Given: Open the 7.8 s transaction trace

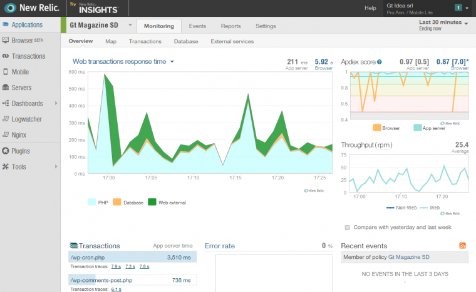Looking at the screenshot, I should pyautogui.click(x=144, y=266).
